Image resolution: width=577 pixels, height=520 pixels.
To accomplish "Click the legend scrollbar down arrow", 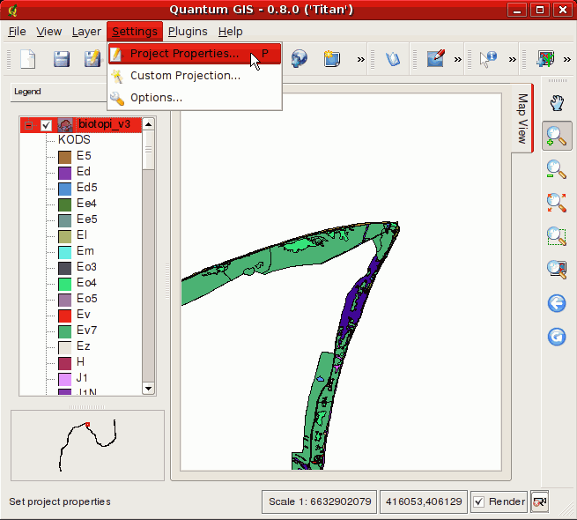I will pyautogui.click(x=148, y=388).
